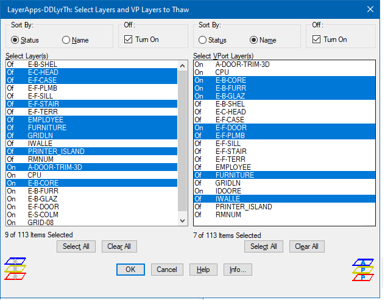Select E-B-FURR in Layers list
This screenshot has width=385, height=300.
tap(91, 191)
